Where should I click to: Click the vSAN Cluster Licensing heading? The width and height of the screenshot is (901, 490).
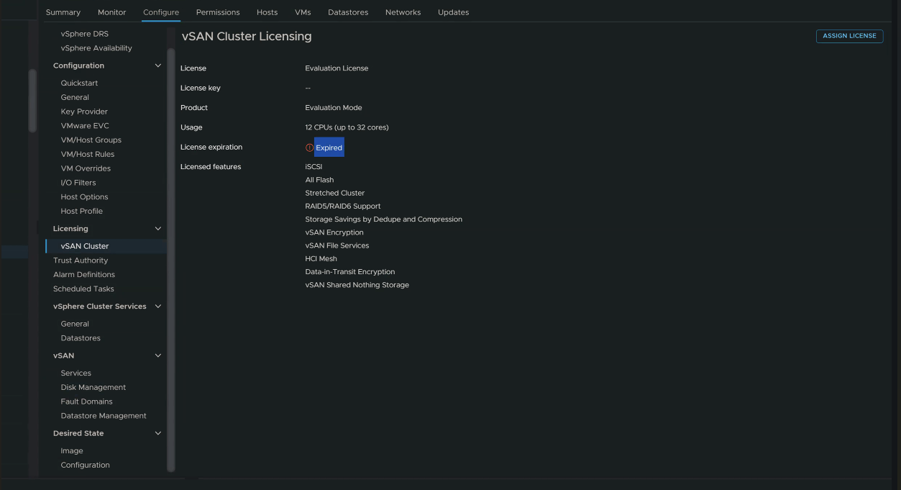[x=247, y=36]
